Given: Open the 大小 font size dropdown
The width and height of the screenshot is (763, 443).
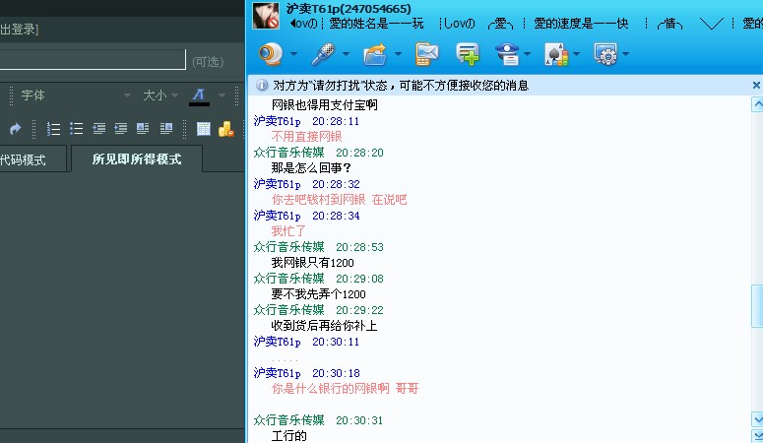Looking at the screenshot, I should pos(160,95).
